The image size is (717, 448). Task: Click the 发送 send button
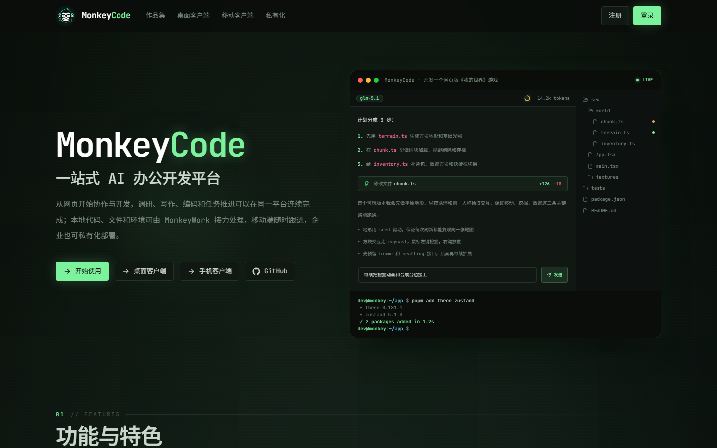coord(555,275)
